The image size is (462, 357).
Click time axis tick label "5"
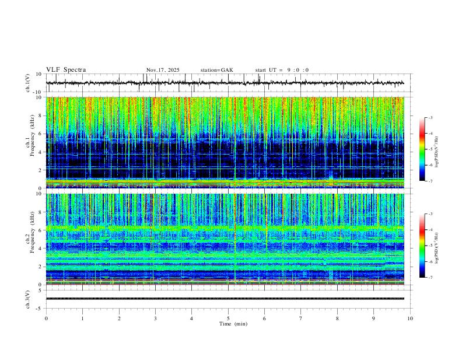point(228,318)
